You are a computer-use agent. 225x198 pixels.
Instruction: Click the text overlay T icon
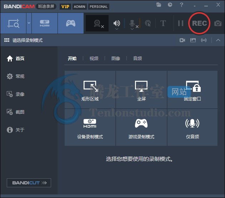pos(163,23)
